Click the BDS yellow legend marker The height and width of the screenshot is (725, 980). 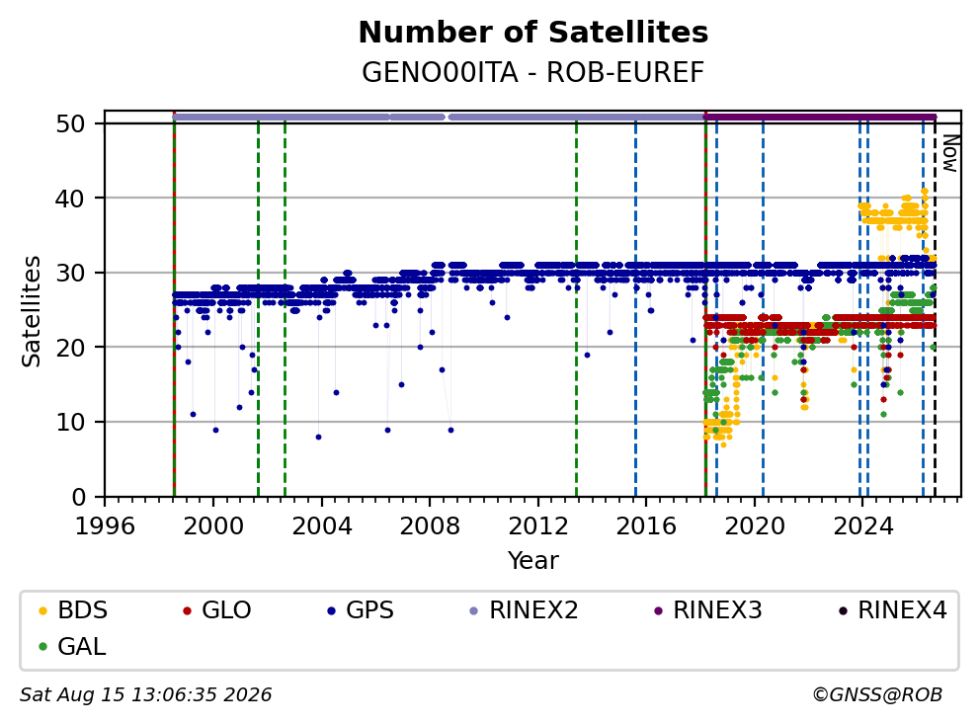pyautogui.click(x=42, y=610)
